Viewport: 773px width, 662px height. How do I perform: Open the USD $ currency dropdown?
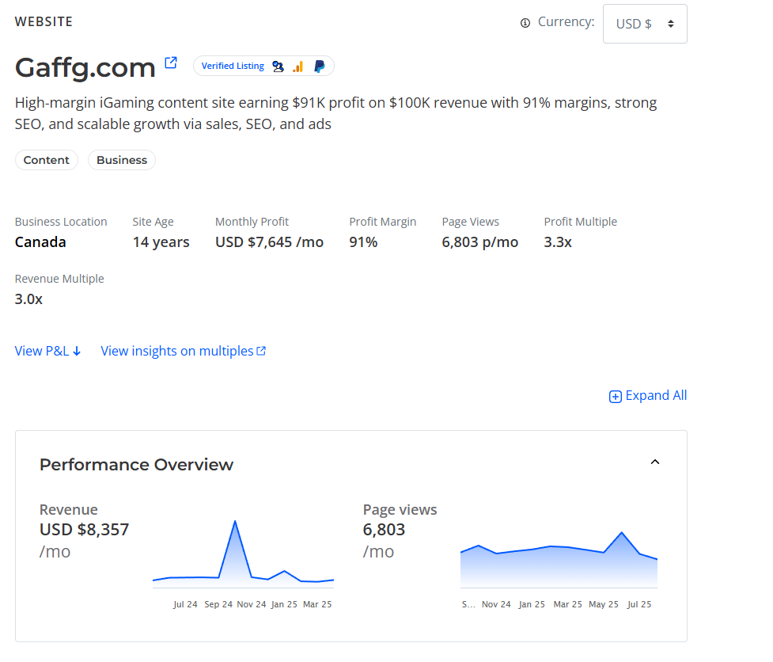645,24
